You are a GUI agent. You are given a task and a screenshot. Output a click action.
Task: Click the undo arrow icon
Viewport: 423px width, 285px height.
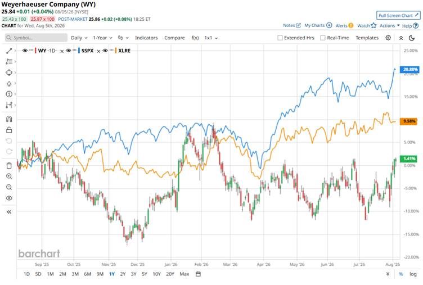pyautogui.click(x=9, y=141)
